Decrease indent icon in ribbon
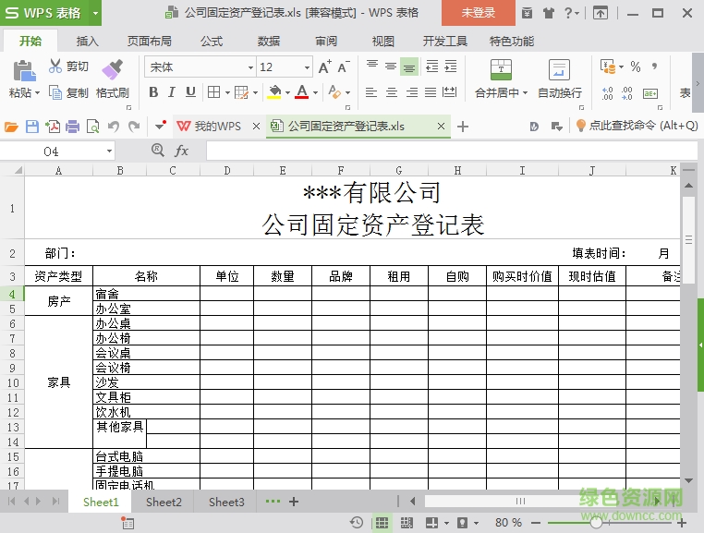704x533 pixels. [x=432, y=67]
